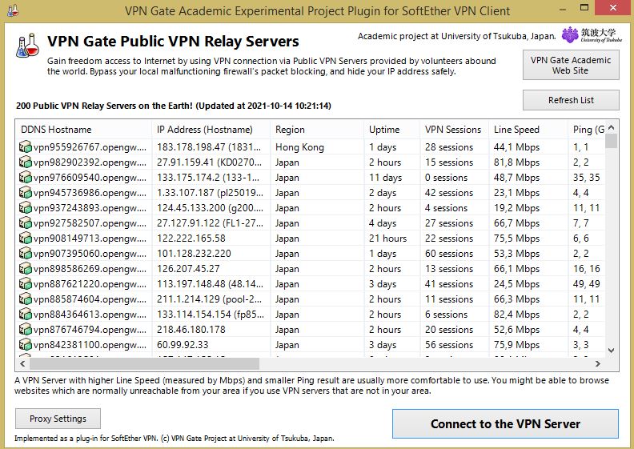Click the server icon for vpn955926767 row
This screenshot has height=449, width=634.
26,147
